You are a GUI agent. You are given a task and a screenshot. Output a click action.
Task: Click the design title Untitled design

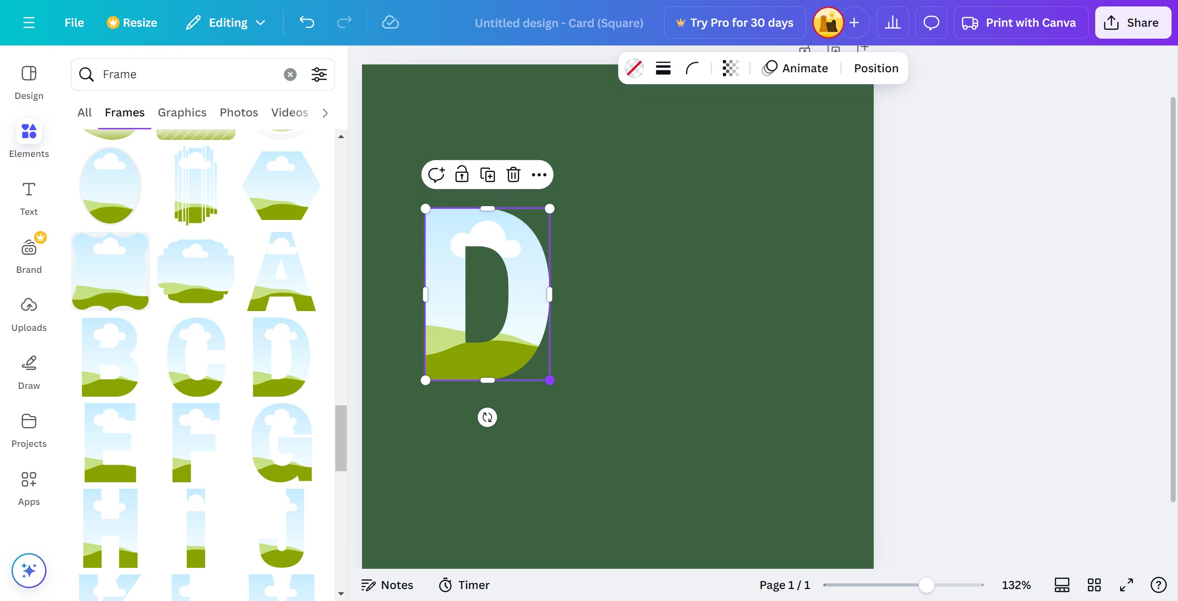click(x=559, y=23)
